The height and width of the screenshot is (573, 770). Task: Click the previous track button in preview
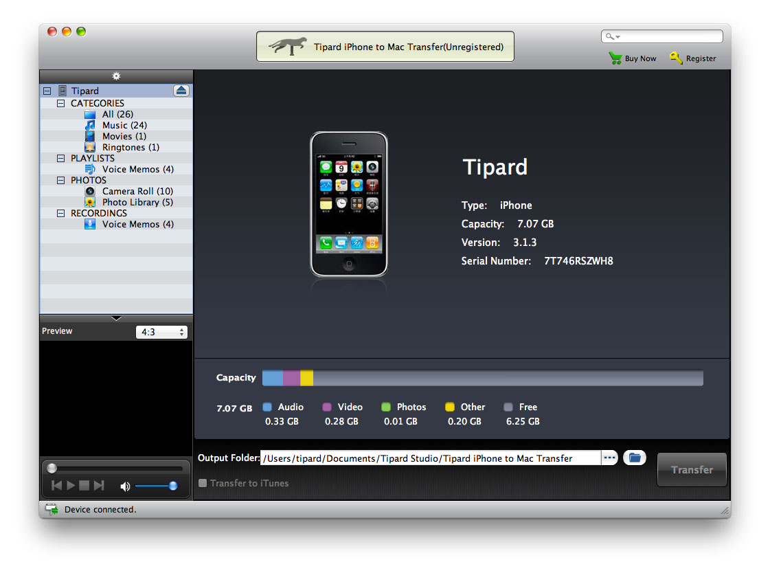click(57, 486)
